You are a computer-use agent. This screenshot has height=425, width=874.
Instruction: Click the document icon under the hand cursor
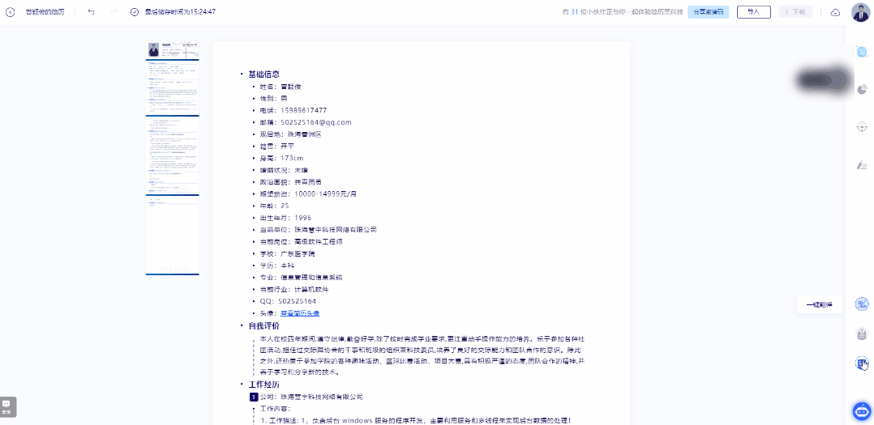(x=862, y=363)
